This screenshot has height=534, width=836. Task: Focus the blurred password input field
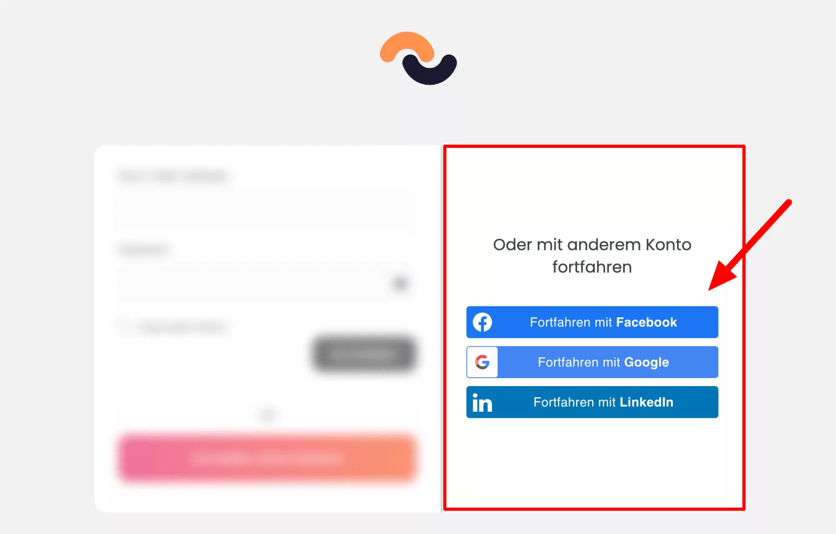tap(266, 283)
